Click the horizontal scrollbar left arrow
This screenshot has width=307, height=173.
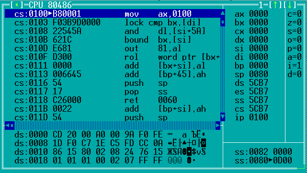coord(7,126)
